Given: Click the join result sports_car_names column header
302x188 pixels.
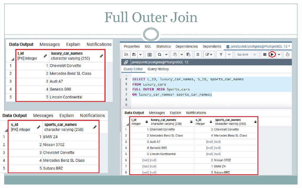Looking at the screenshot, I should [236, 122].
